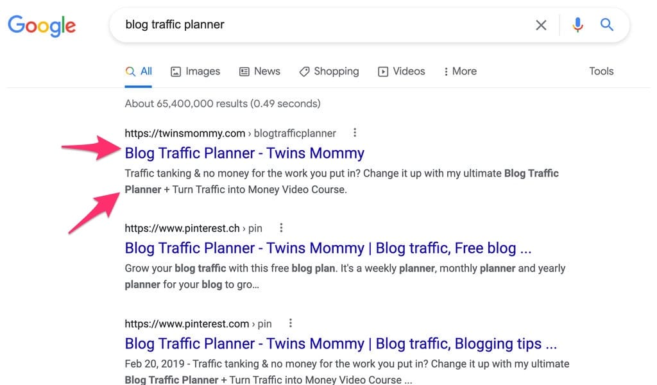Image resolution: width=657 pixels, height=385 pixels.
Task: Open the search Tools options
Action: point(601,71)
